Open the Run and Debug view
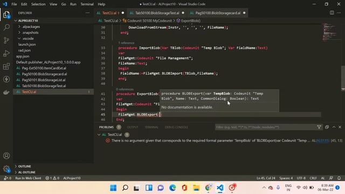The width and height of the screenshot is (345, 194). [x=6, y=53]
